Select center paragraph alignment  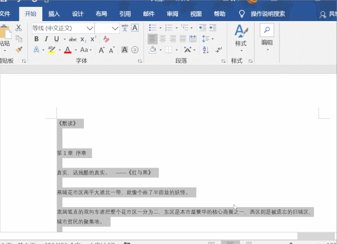pos(162,39)
